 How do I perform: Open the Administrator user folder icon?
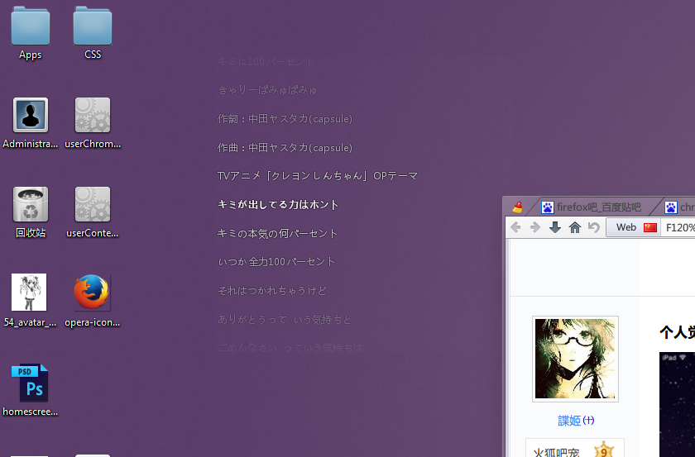31,116
